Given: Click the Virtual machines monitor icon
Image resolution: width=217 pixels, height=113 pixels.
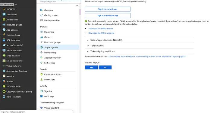Looking at the screenshot, I should [4, 50].
